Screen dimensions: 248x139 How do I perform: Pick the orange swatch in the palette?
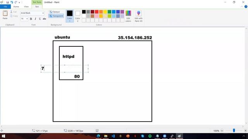(x=101, y=12)
